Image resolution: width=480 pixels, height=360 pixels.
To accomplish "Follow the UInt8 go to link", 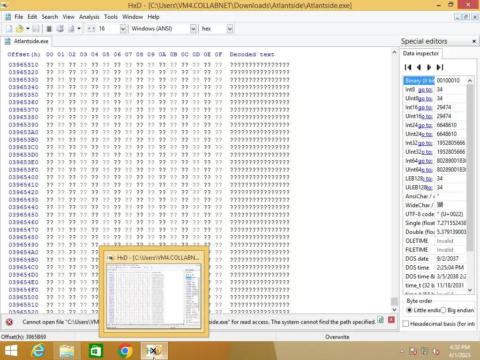I will [x=425, y=98].
